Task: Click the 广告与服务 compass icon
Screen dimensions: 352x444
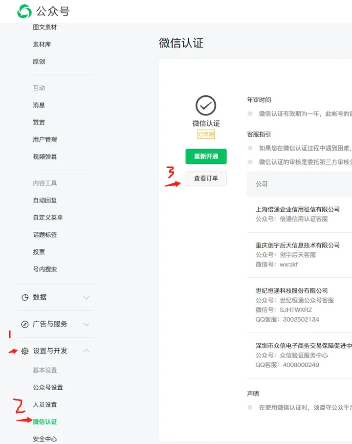Action: pos(25,324)
